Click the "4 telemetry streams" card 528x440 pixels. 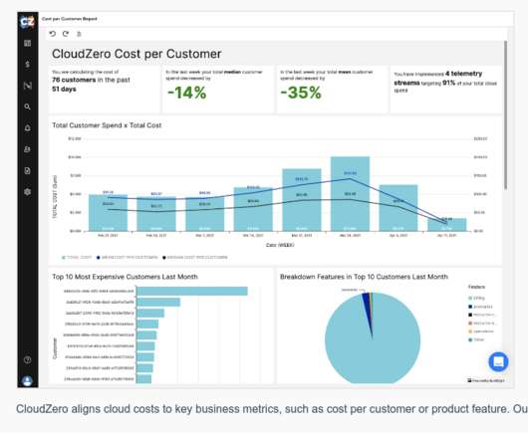(446, 90)
